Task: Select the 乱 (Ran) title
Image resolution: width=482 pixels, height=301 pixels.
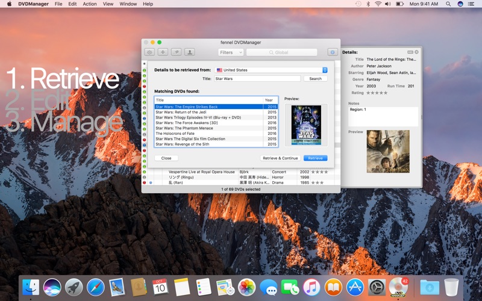Action: (x=176, y=182)
